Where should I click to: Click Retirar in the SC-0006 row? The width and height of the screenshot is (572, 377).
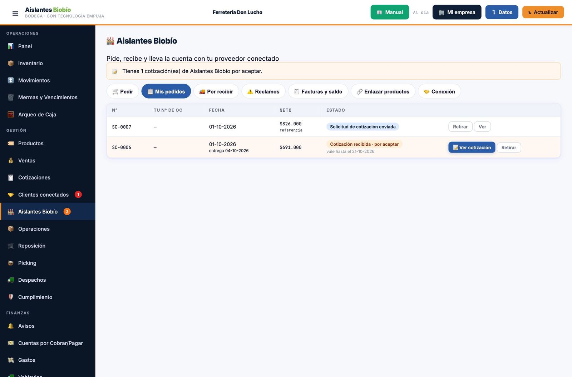(x=509, y=147)
